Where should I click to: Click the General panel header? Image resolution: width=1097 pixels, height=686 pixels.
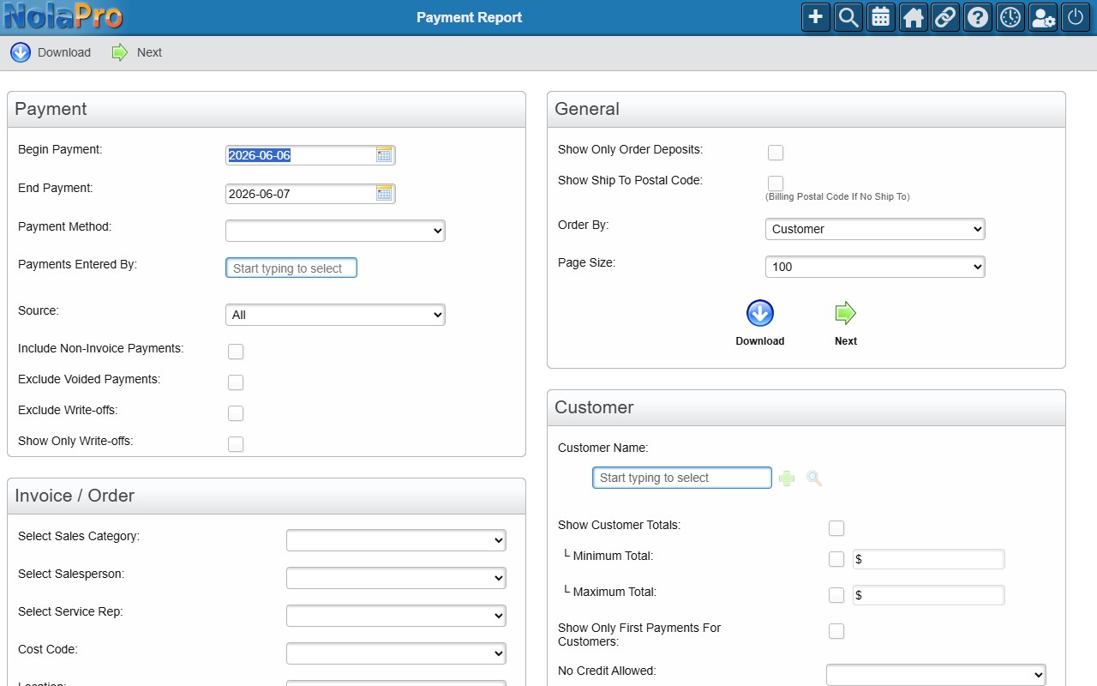[806, 110]
